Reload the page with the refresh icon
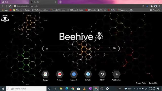162x91 pixels. pos(10,6)
